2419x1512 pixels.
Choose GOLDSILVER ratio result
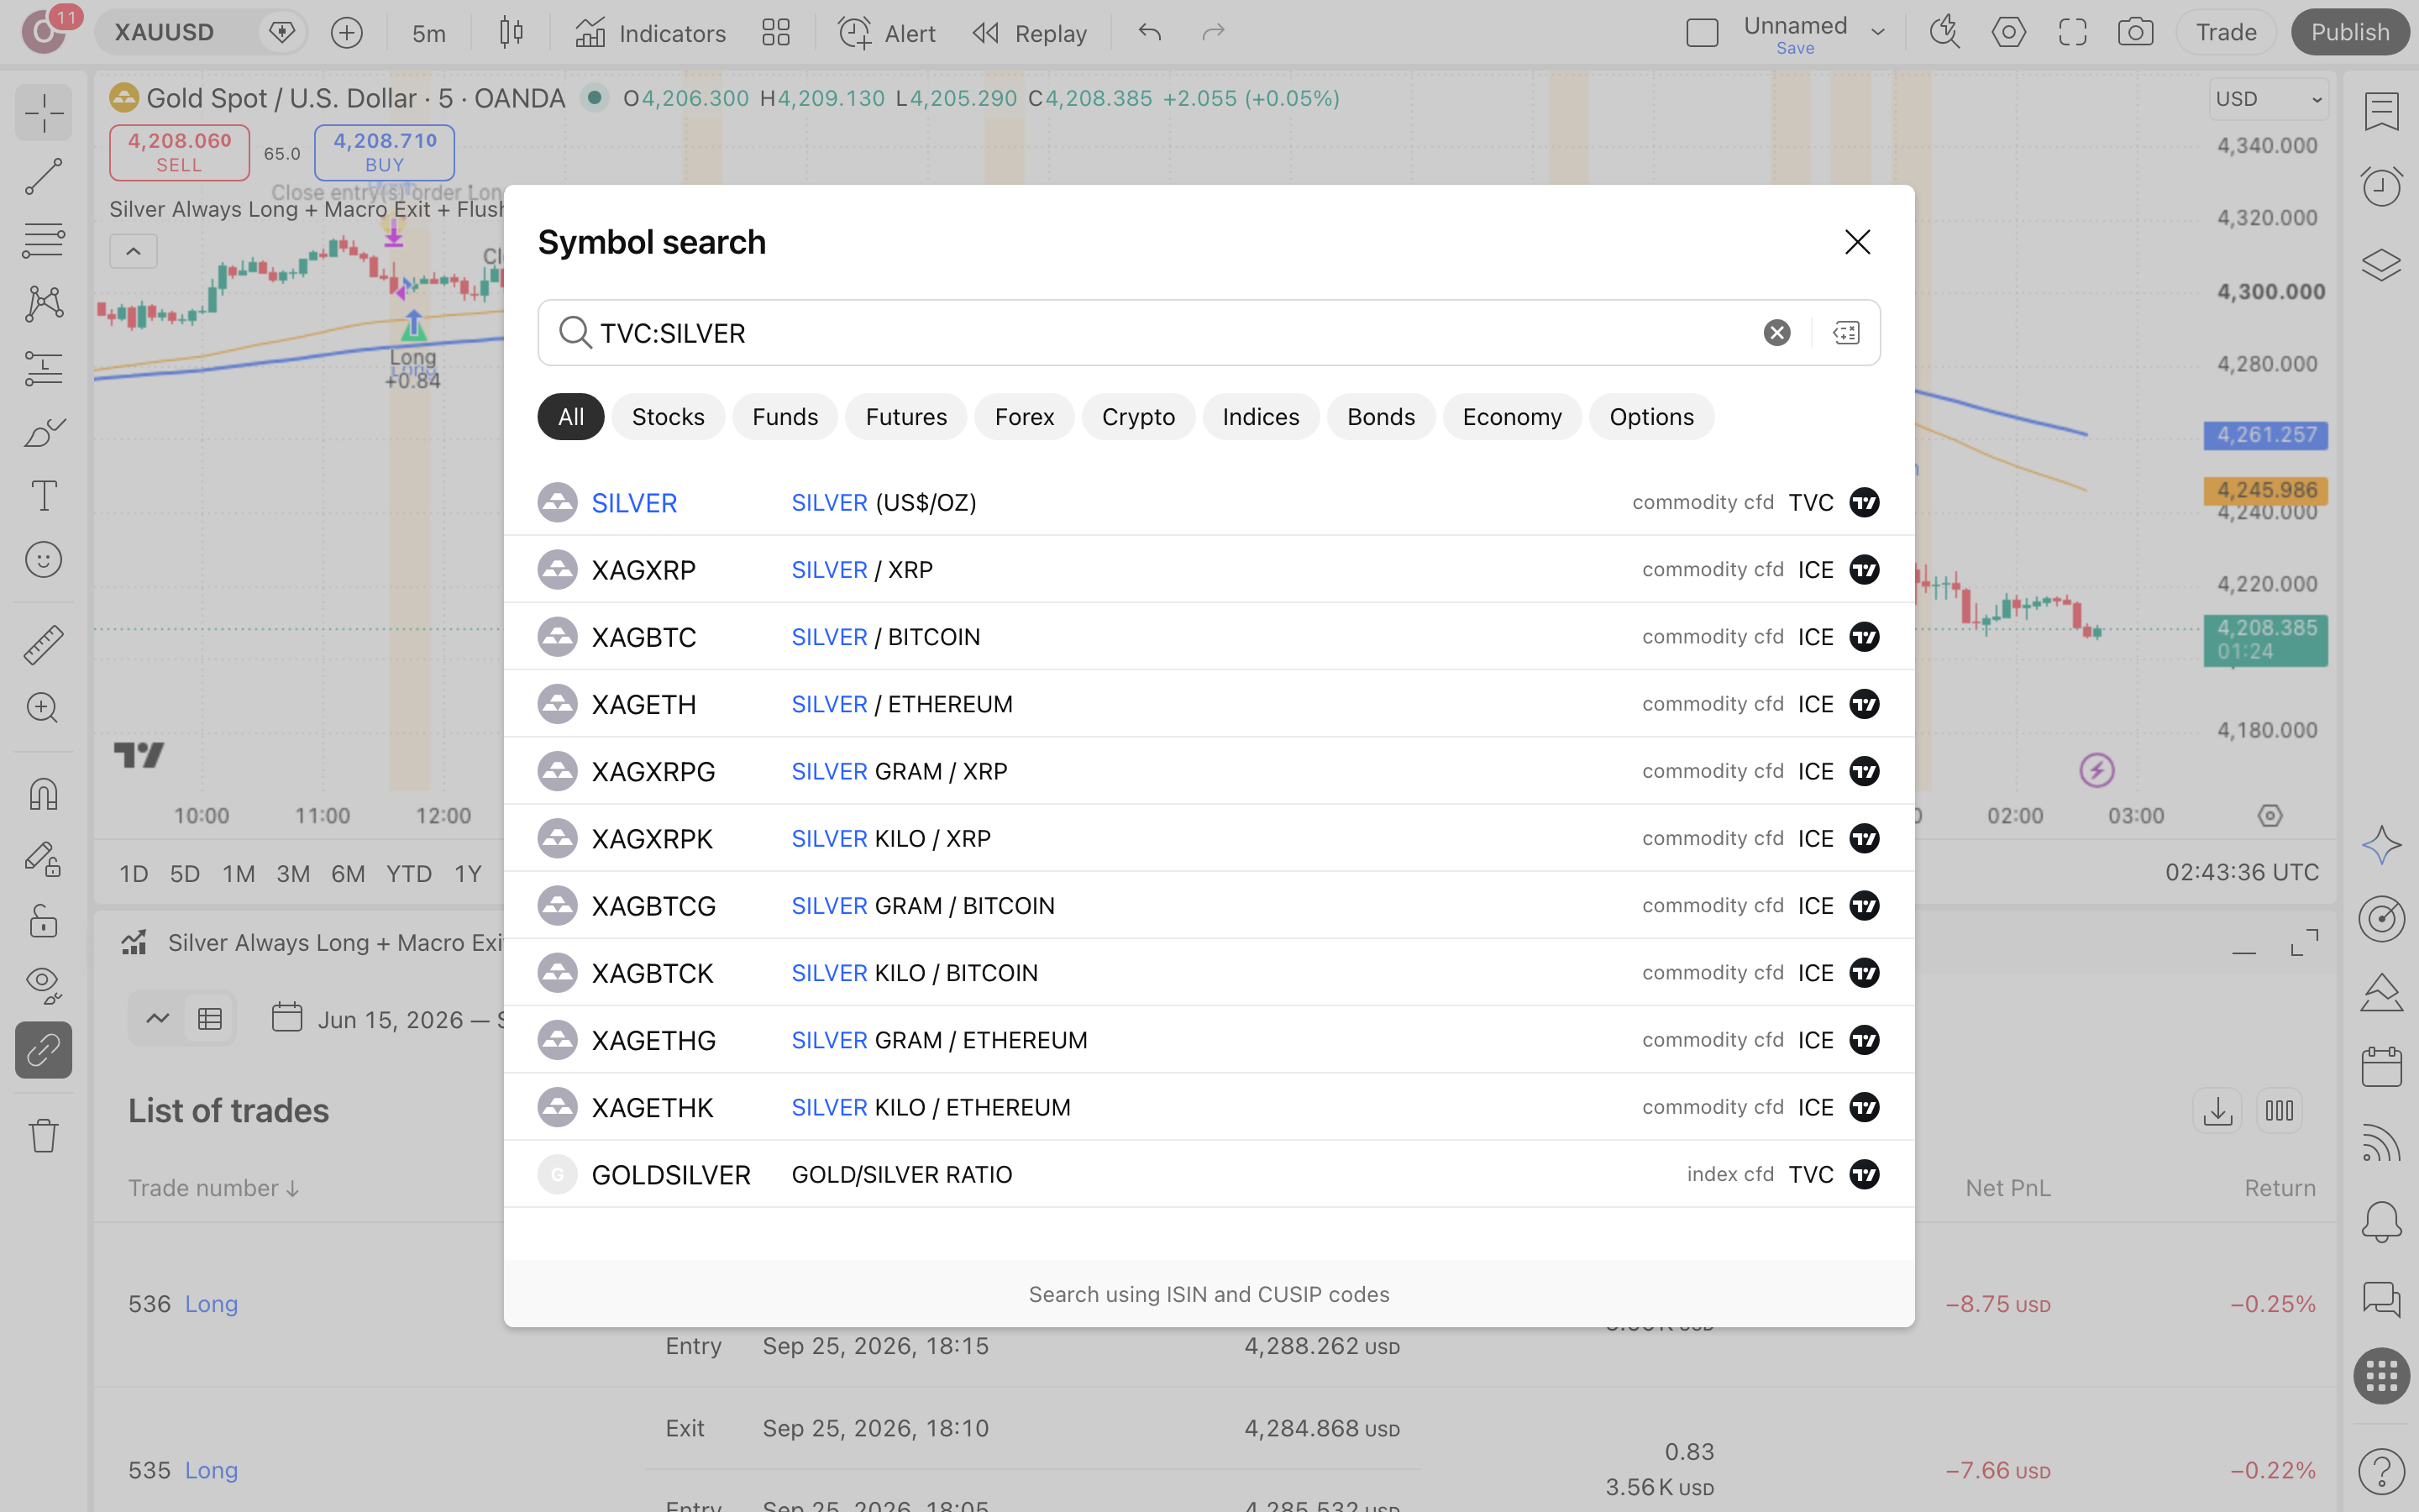click(x=1209, y=1174)
